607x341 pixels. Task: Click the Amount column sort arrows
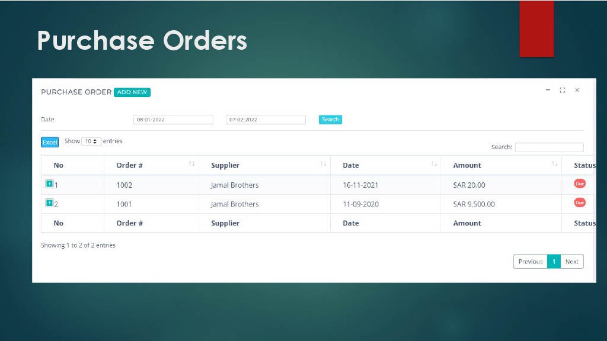[x=555, y=165]
